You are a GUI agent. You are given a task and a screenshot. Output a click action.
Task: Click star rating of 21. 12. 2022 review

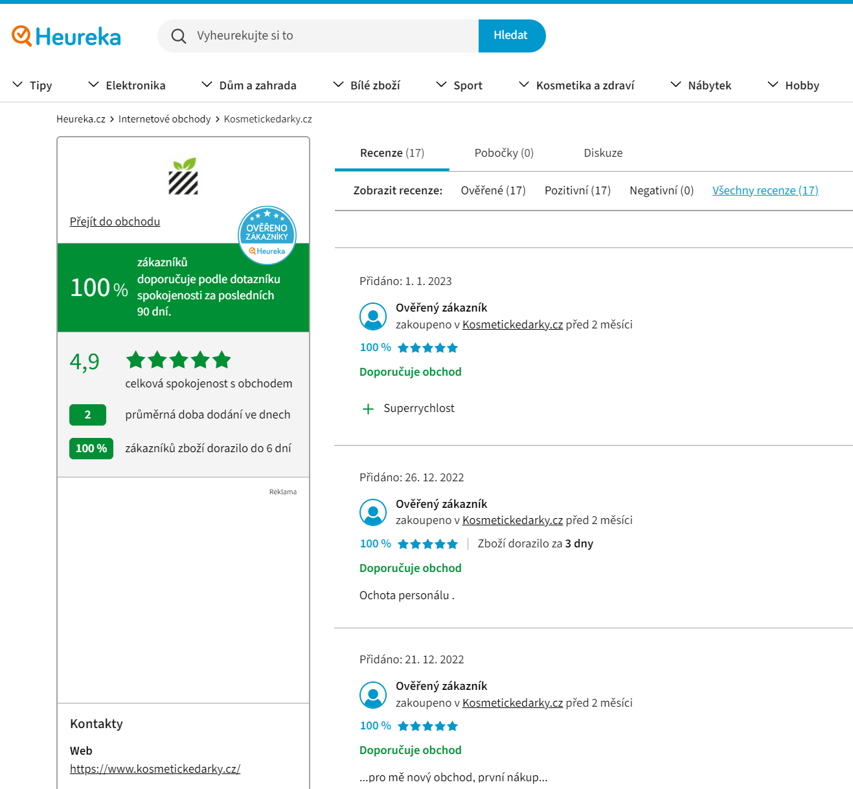427,726
